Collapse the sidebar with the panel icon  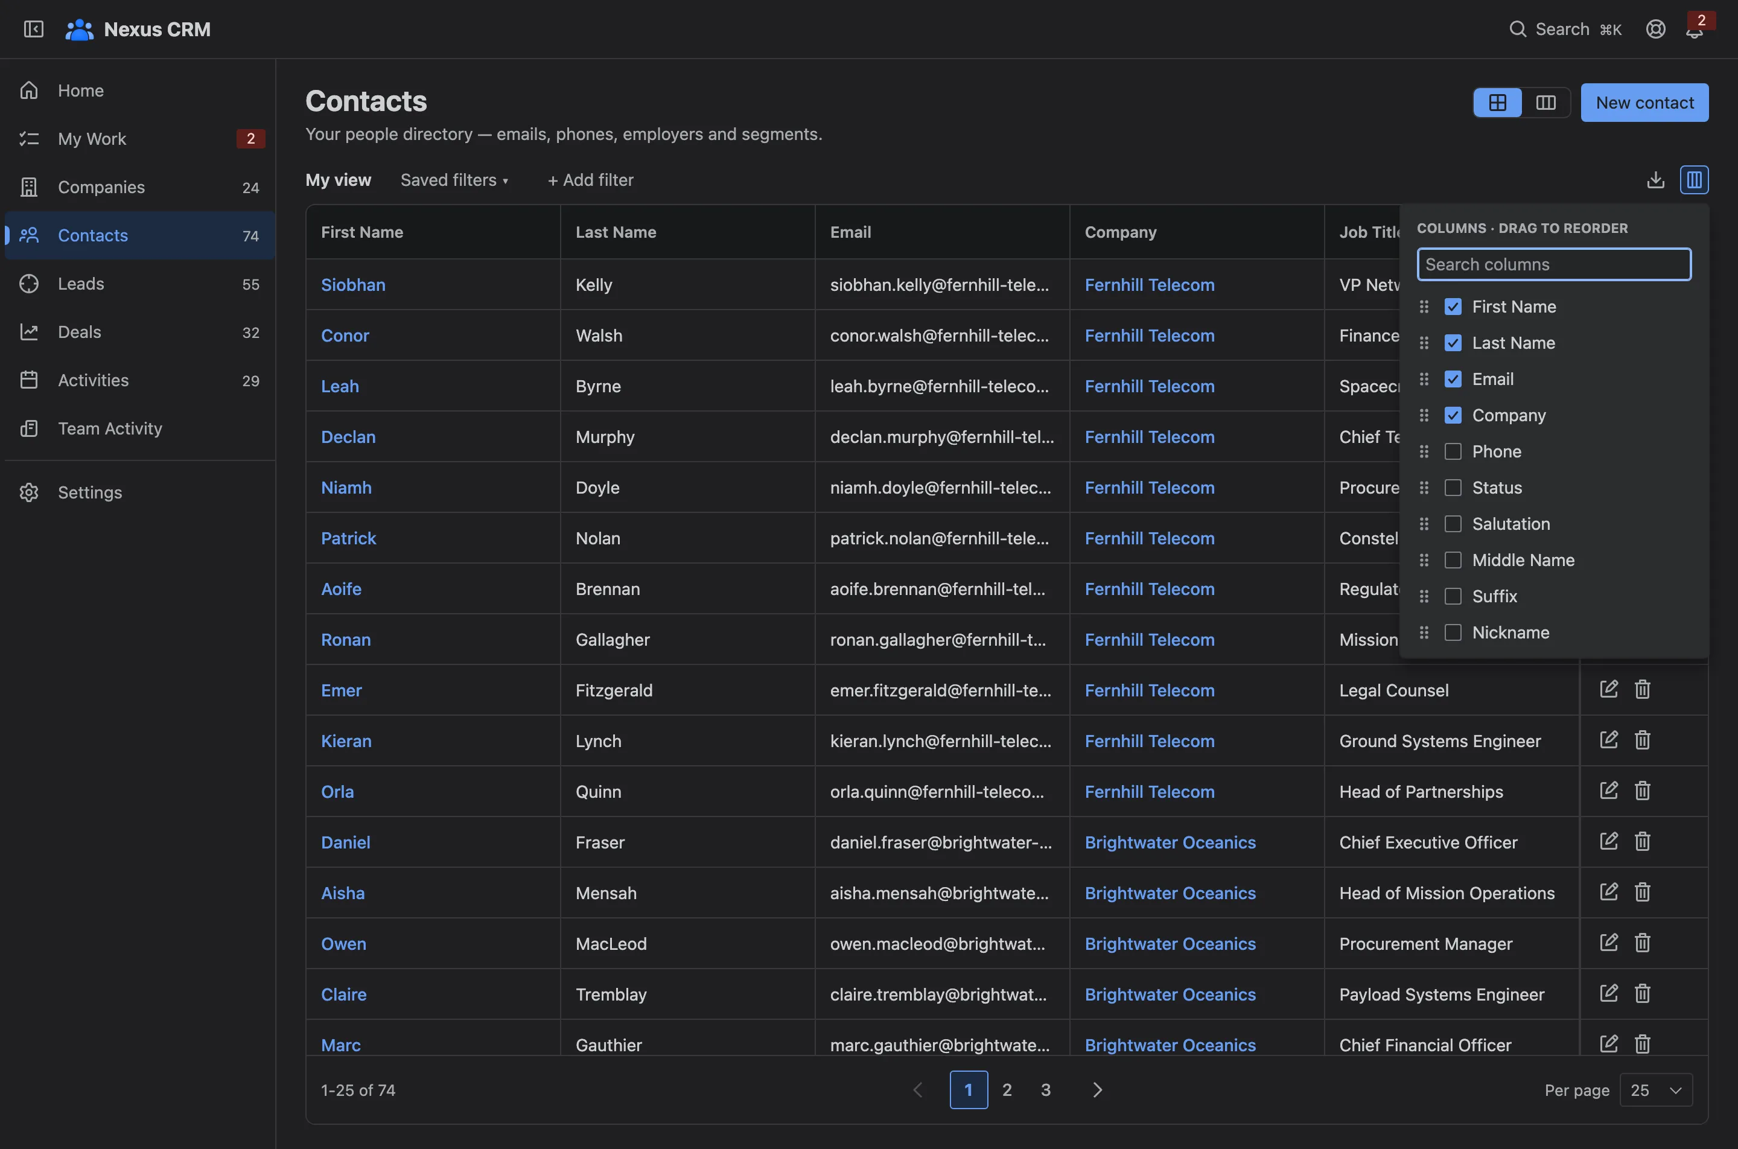coord(34,28)
